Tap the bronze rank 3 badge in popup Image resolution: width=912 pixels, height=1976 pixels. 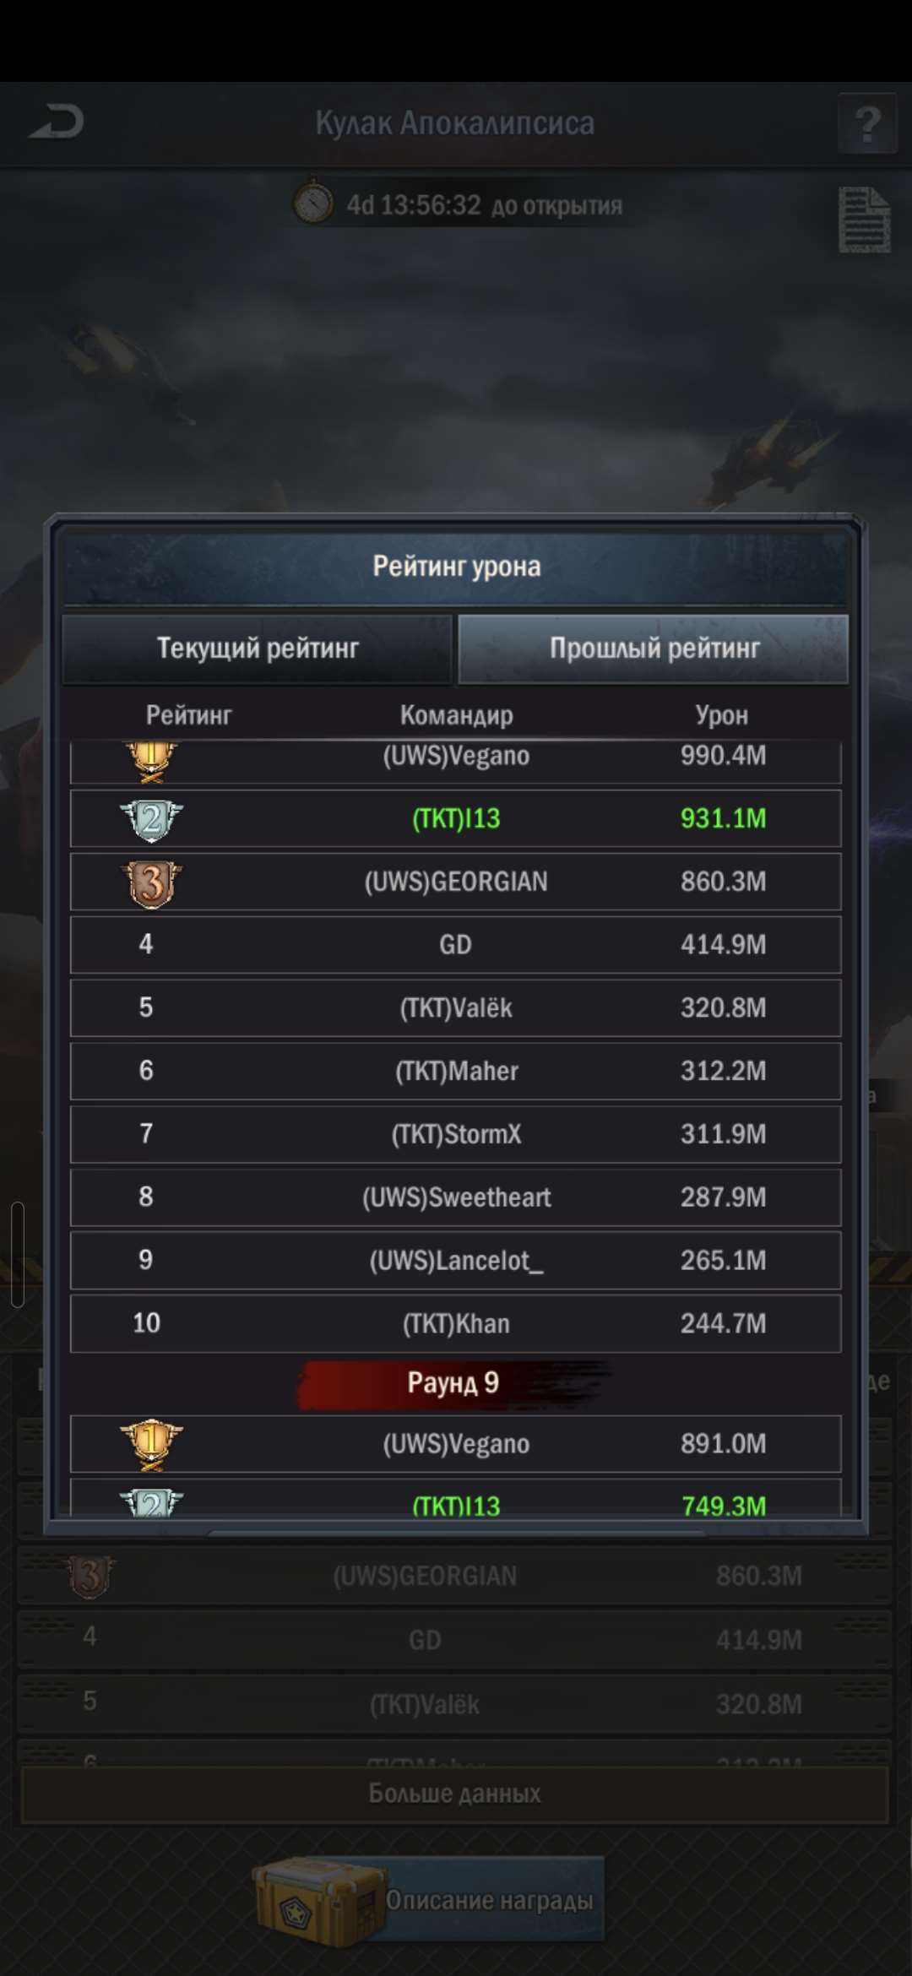(x=151, y=882)
